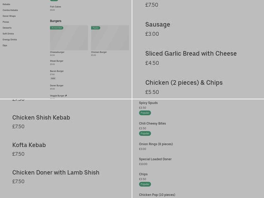Order the Sliced Garlic Bread with Cheese
Viewport: 264px width, 198px height.
191,53
